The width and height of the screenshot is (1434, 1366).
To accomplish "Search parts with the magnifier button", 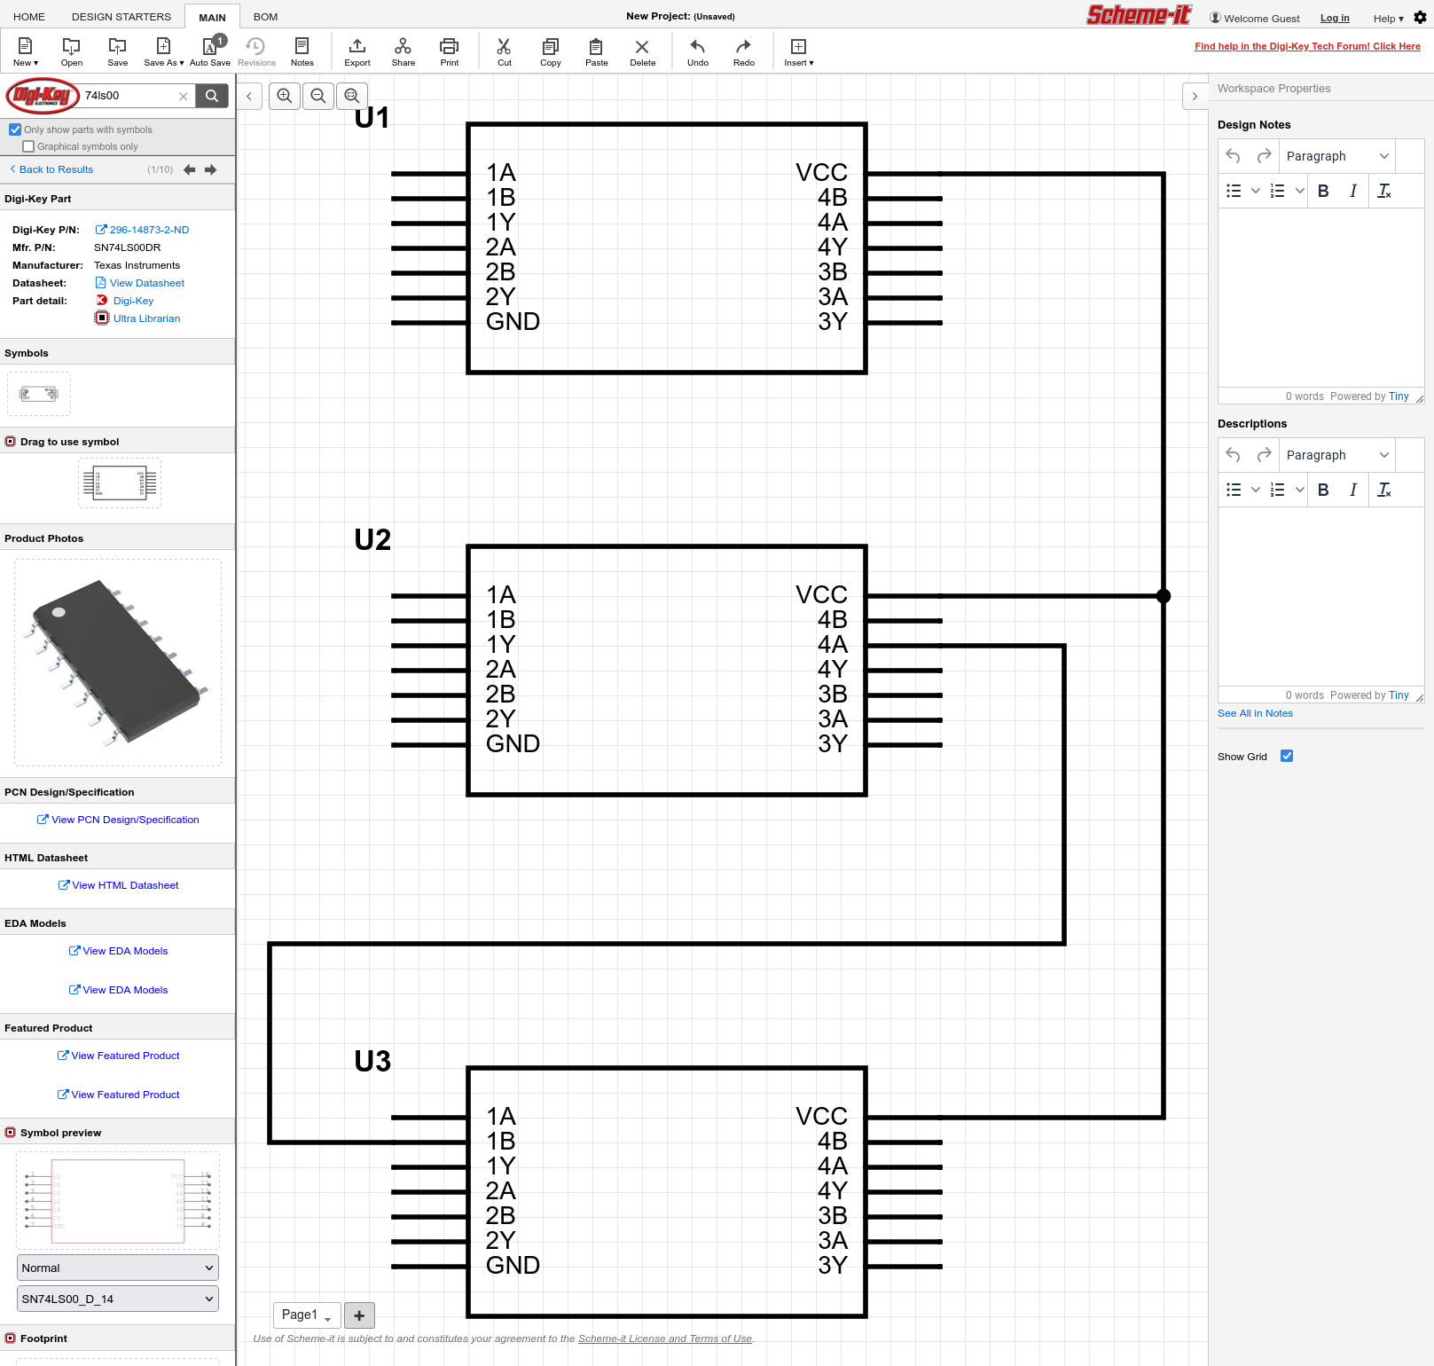I will [212, 96].
